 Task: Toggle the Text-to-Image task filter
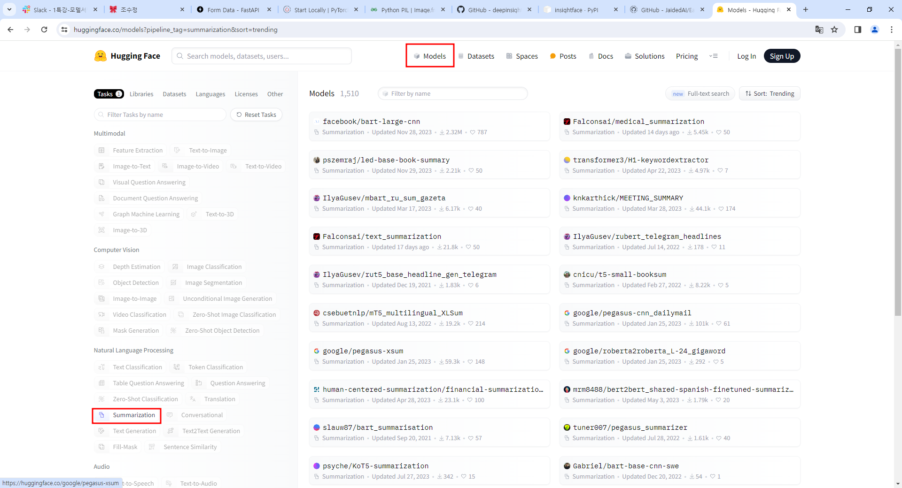click(200, 150)
